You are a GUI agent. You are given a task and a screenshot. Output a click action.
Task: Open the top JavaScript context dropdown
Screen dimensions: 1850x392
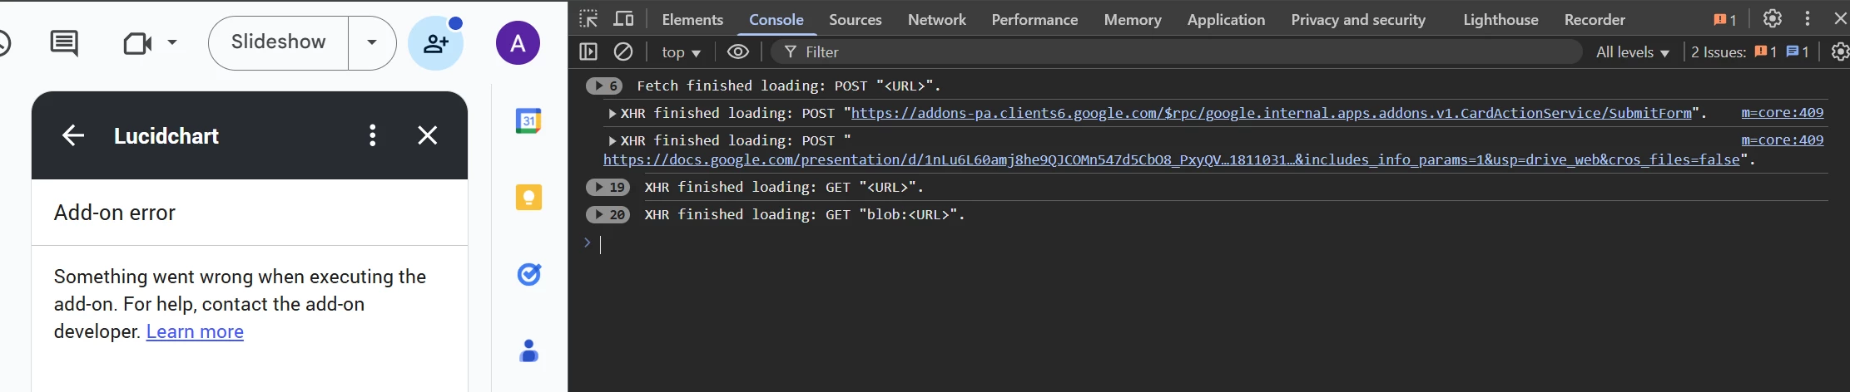coord(681,52)
